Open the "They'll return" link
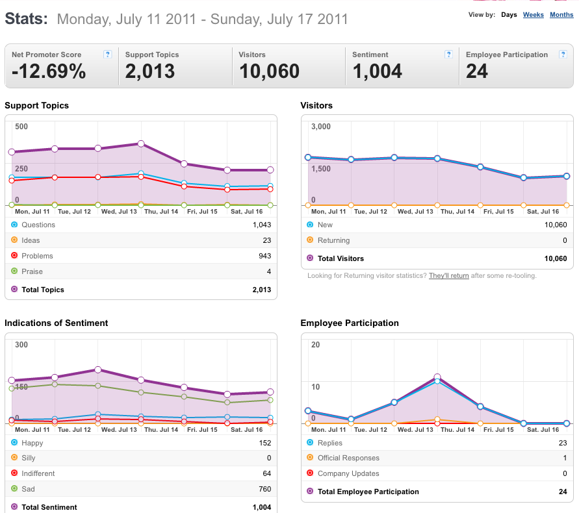 click(x=448, y=276)
